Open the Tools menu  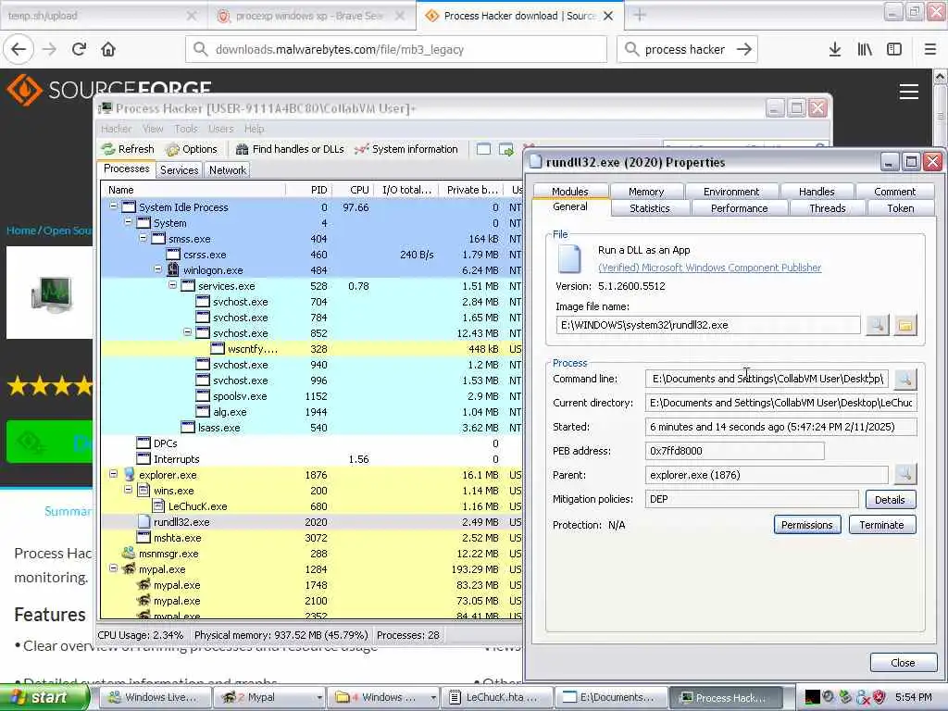(185, 129)
